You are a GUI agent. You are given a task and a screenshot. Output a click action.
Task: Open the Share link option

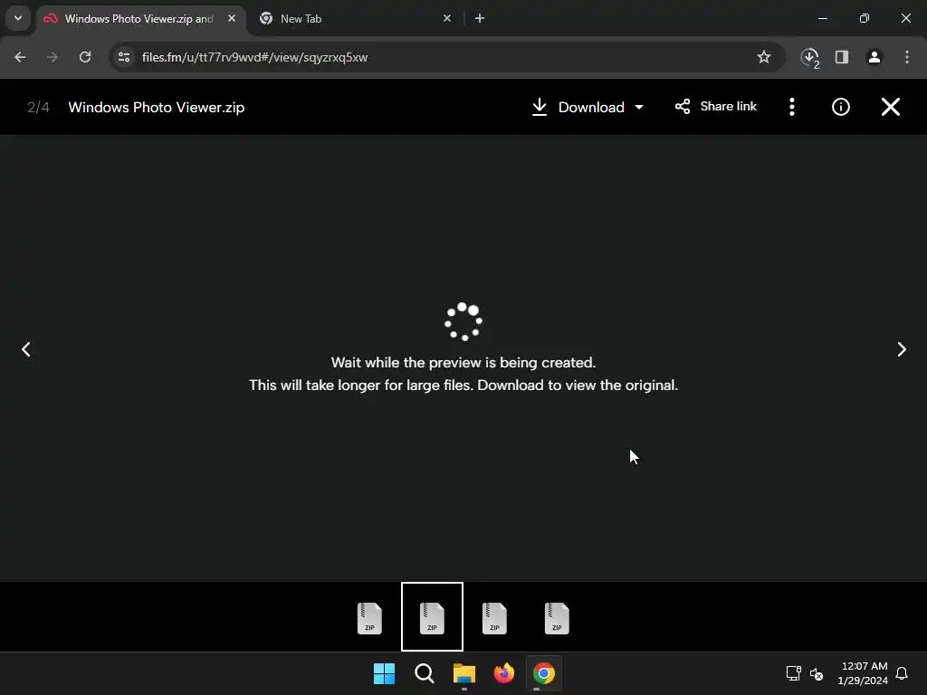(x=715, y=107)
